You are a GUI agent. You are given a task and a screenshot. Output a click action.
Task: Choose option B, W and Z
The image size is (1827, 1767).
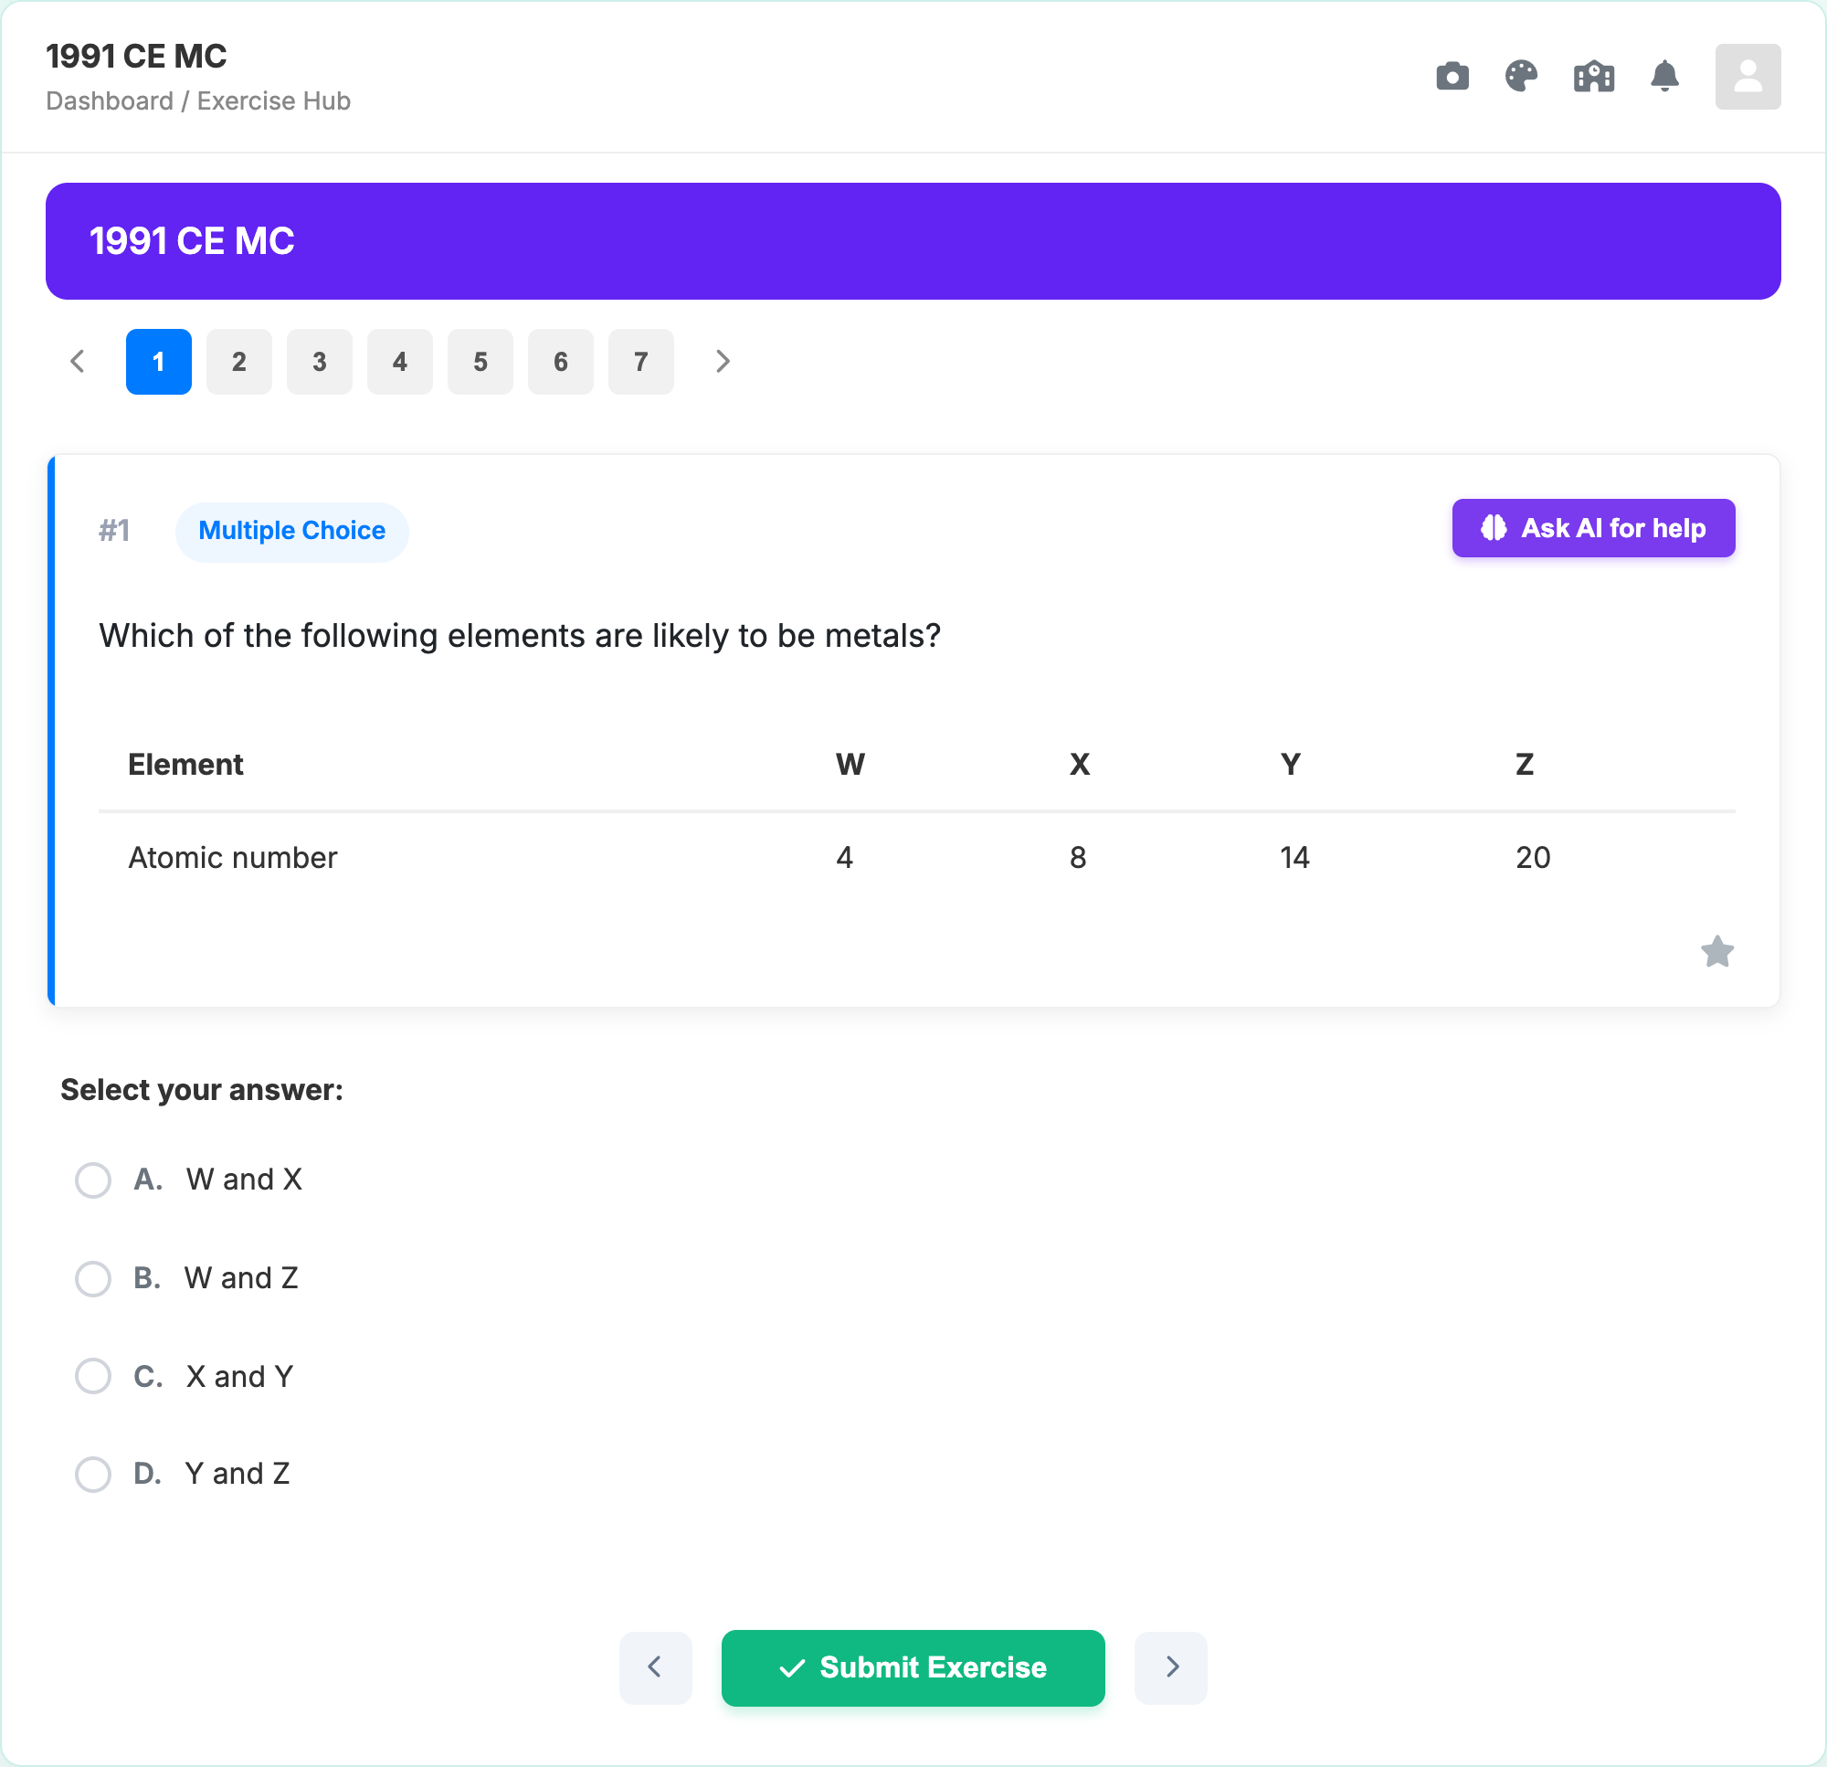(93, 1278)
